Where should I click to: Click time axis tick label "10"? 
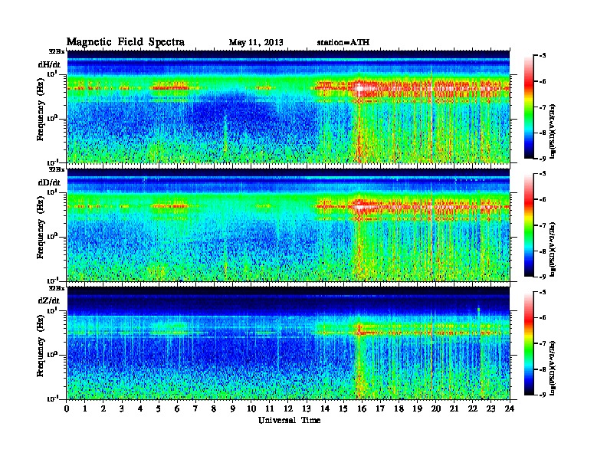click(251, 408)
